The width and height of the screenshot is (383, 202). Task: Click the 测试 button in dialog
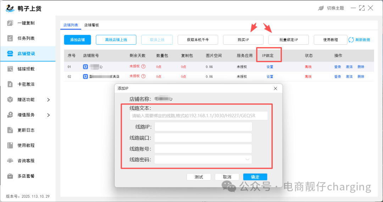tap(199, 177)
